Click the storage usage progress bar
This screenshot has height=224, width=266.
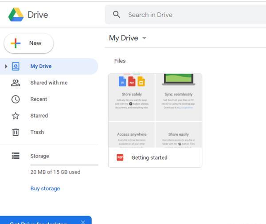click(64, 165)
